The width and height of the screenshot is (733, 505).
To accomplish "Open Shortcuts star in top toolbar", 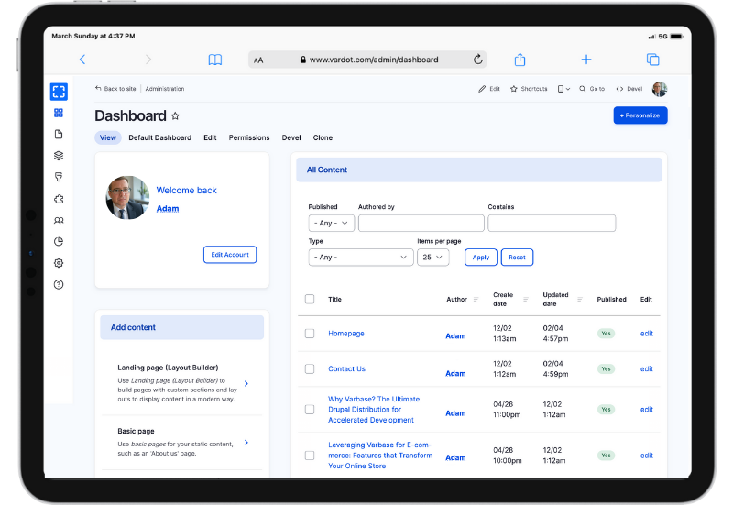I will pyautogui.click(x=529, y=89).
